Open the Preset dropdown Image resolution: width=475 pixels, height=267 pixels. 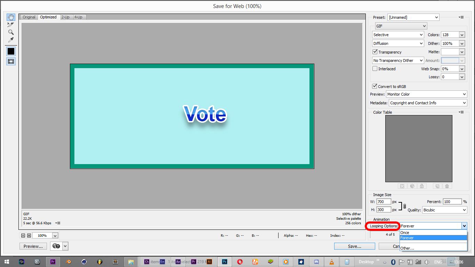[413, 17]
